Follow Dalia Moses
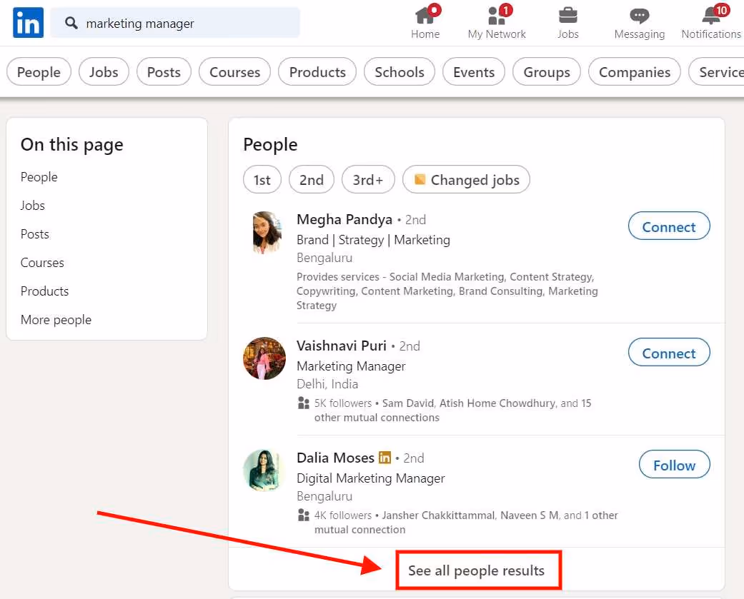 674,464
